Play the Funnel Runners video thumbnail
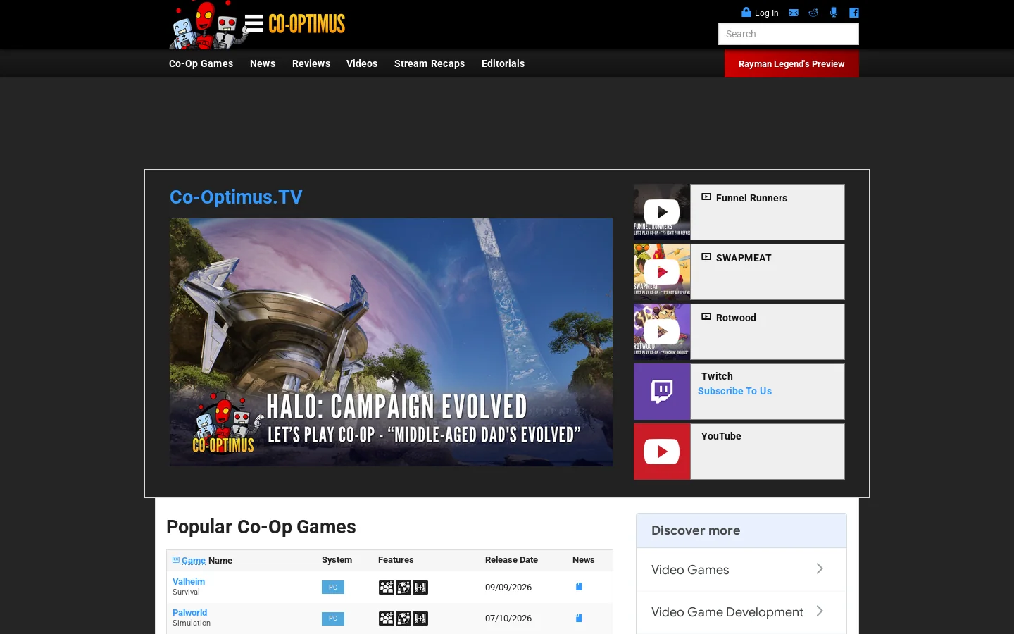 coord(662,212)
